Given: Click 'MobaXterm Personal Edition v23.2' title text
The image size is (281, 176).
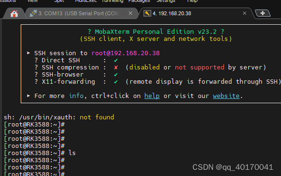Looking at the screenshot, I should tap(156, 32).
